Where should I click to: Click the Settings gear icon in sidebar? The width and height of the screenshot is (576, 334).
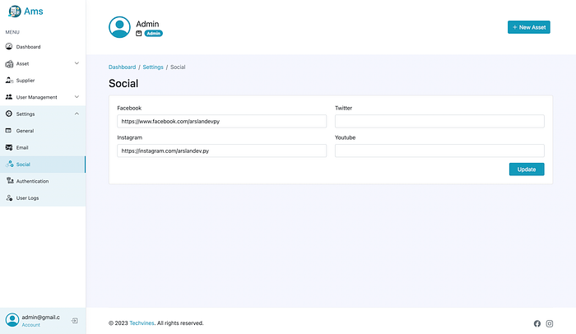tap(9, 114)
